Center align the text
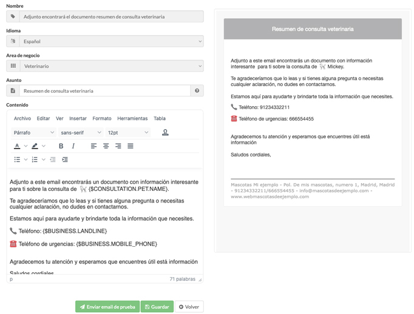The height and width of the screenshot is (314, 414). click(106, 146)
